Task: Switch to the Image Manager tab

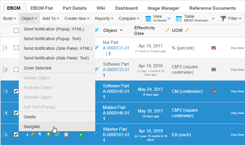Action: [163, 8]
